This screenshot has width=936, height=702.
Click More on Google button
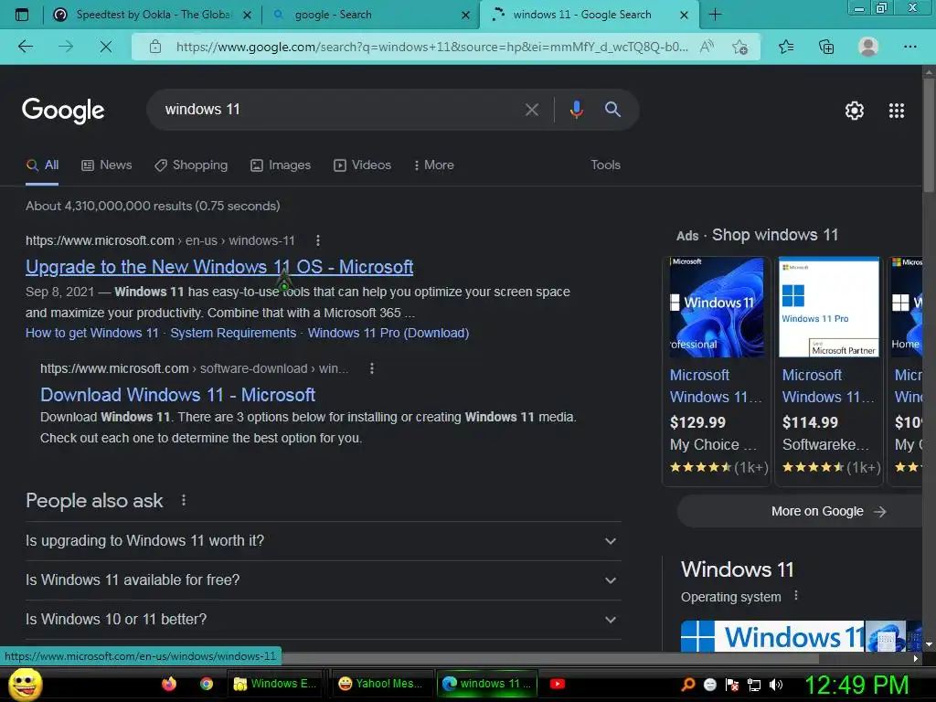coord(800,512)
